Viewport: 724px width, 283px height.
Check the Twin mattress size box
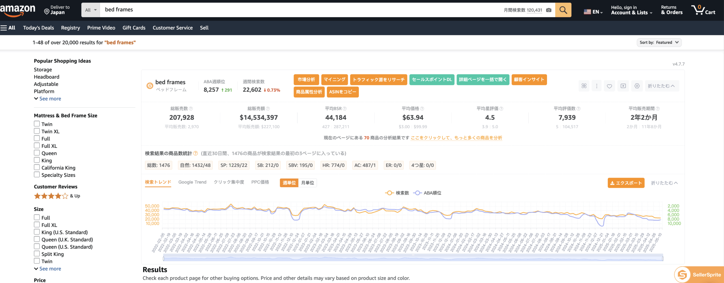(x=37, y=124)
